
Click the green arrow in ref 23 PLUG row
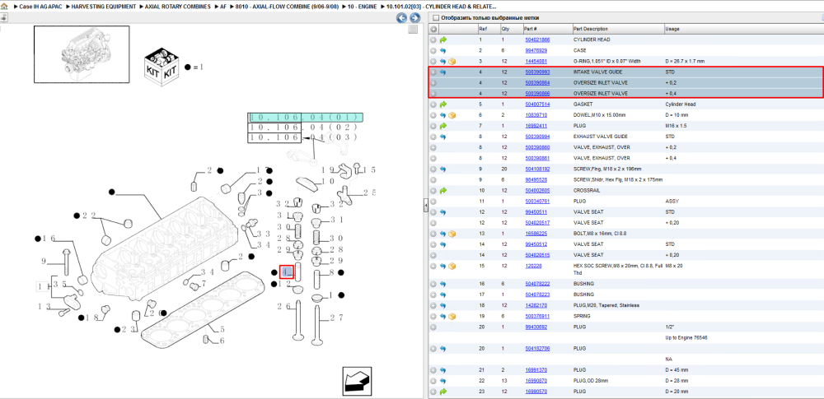click(443, 392)
